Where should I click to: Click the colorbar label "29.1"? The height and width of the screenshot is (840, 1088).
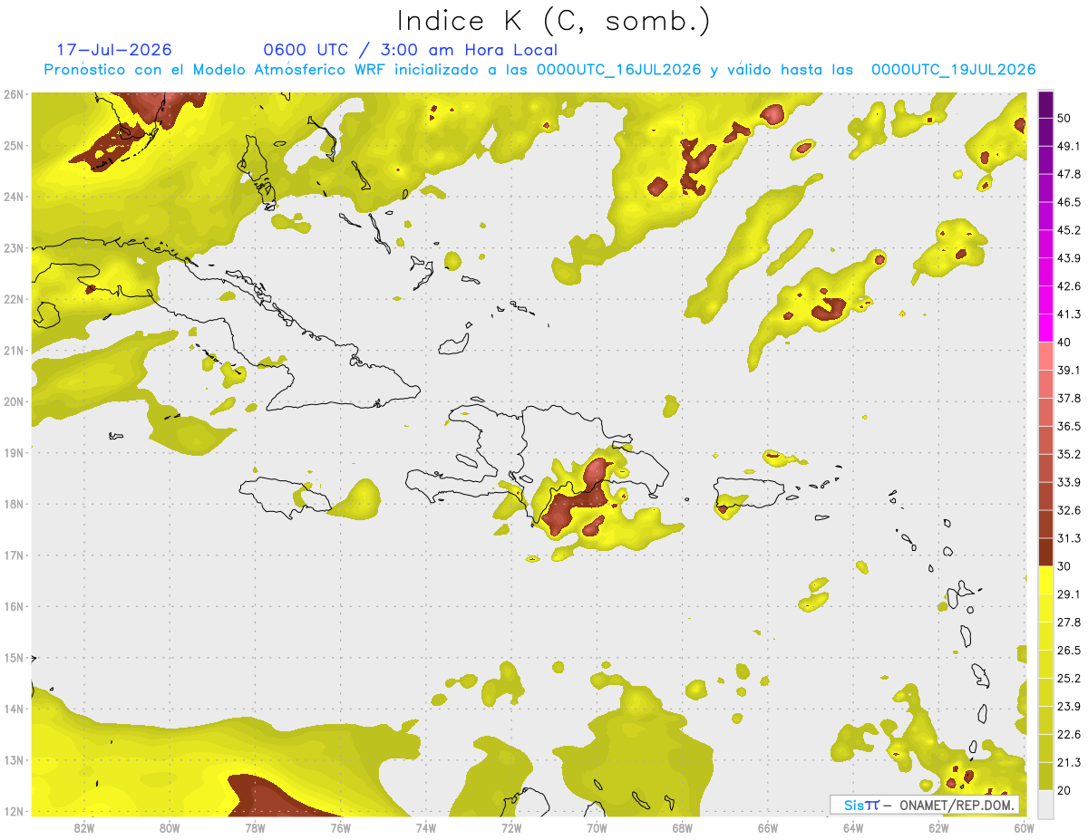click(1068, 594)
